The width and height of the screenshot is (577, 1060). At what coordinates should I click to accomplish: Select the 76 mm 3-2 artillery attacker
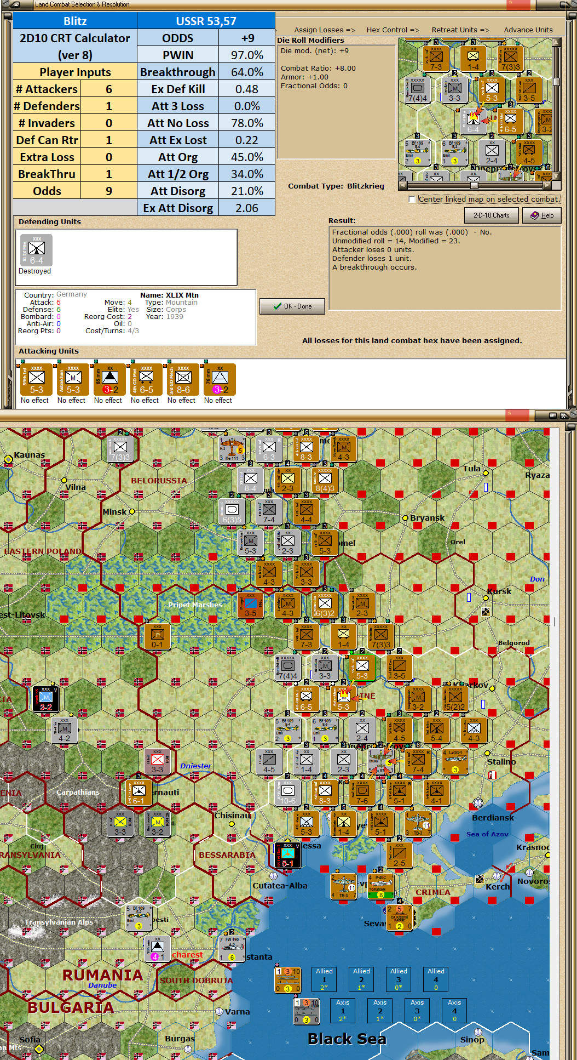pyautogui.click(x=220, y=380)
